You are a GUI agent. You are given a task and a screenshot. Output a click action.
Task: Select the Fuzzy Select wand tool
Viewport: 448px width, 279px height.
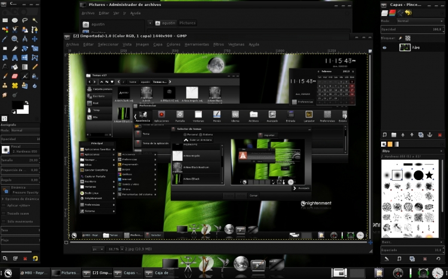(35, 20)
